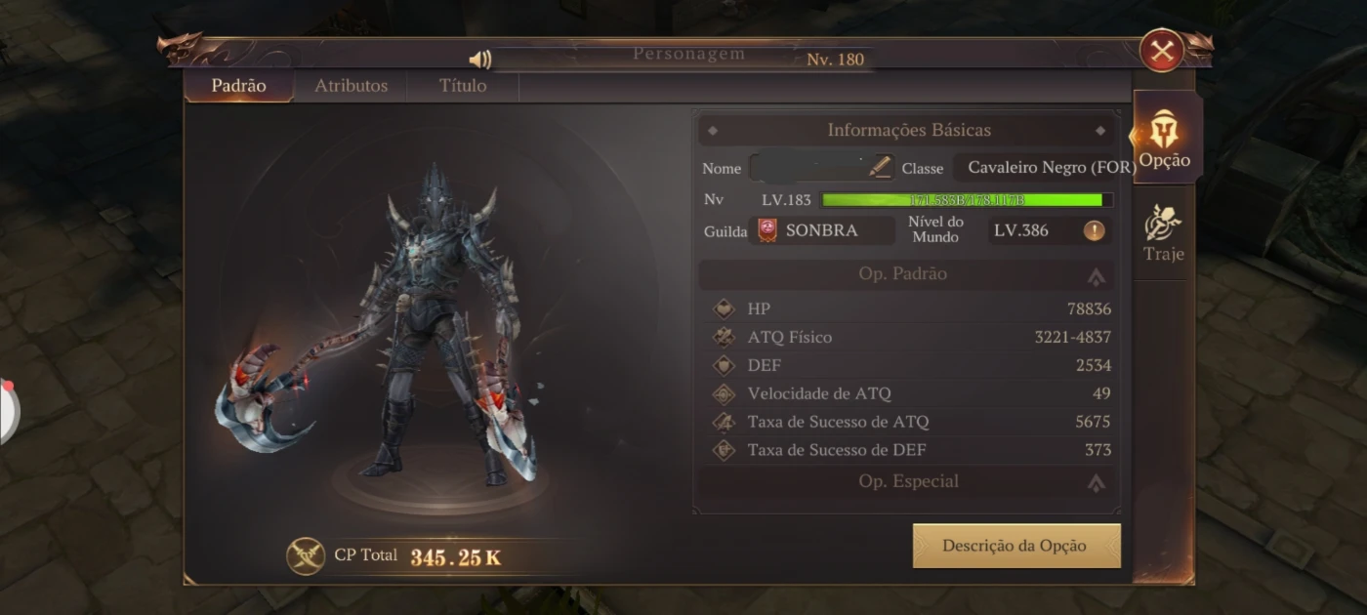Select the Padrão tab
The height and width of the screenshot is (615, 1367).
pyautogui.click(x=239, y=86)
